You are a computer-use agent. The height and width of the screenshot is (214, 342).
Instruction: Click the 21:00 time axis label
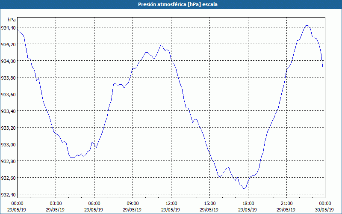[x=286, y=204]
